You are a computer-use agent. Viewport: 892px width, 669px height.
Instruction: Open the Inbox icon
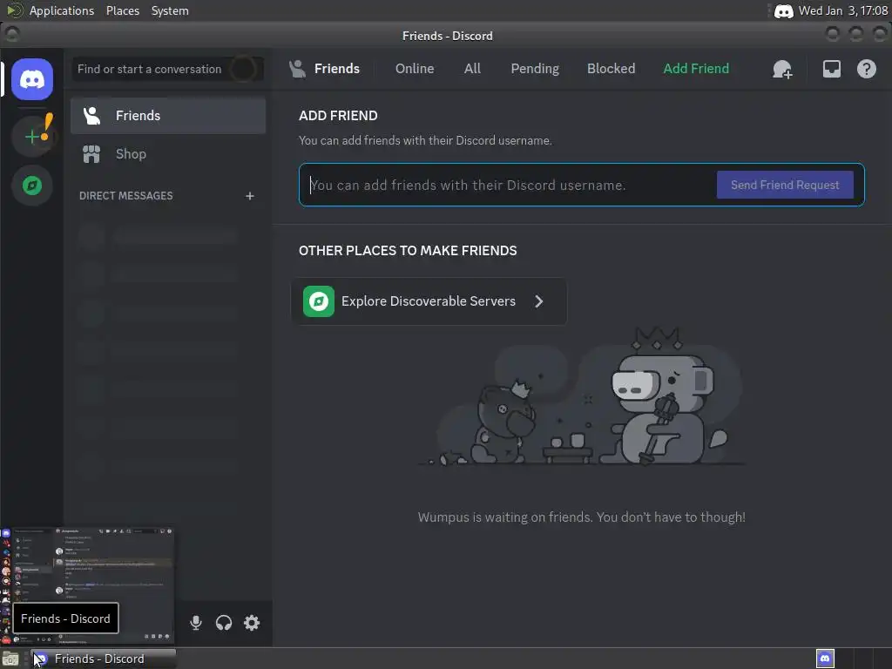831,69
